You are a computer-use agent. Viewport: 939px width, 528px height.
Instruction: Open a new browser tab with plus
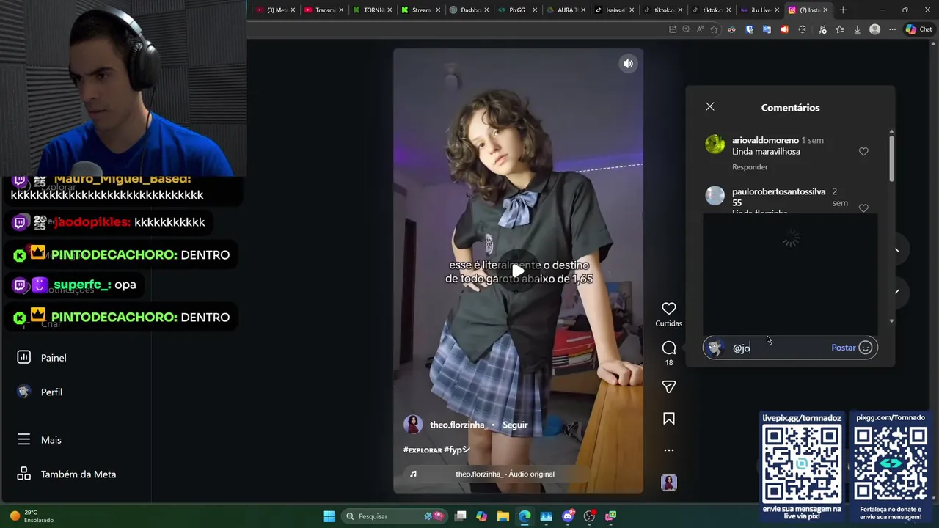pos(843,10)
